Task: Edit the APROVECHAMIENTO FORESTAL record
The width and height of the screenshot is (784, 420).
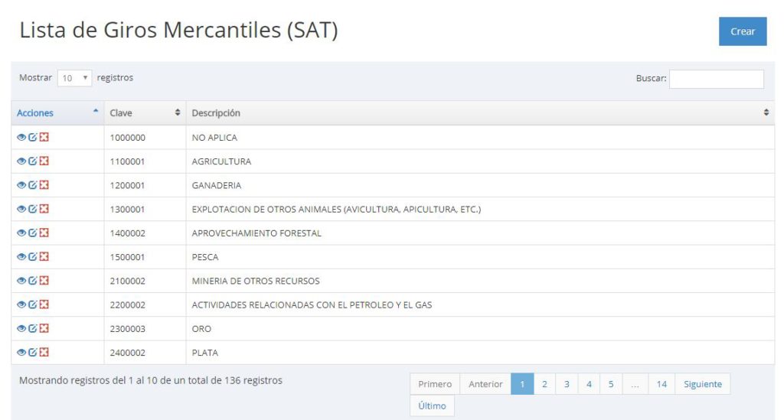Action: (32, 233)
